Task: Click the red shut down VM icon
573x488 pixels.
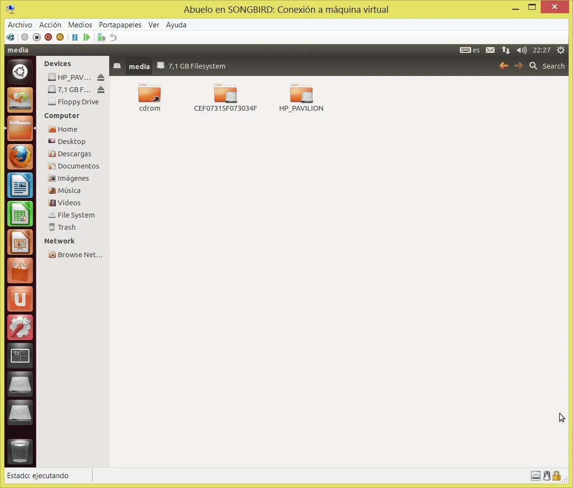Action: click(48, 37)
